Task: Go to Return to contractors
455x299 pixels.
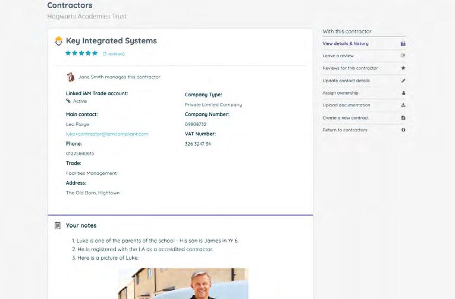Action: coord(345,130)
